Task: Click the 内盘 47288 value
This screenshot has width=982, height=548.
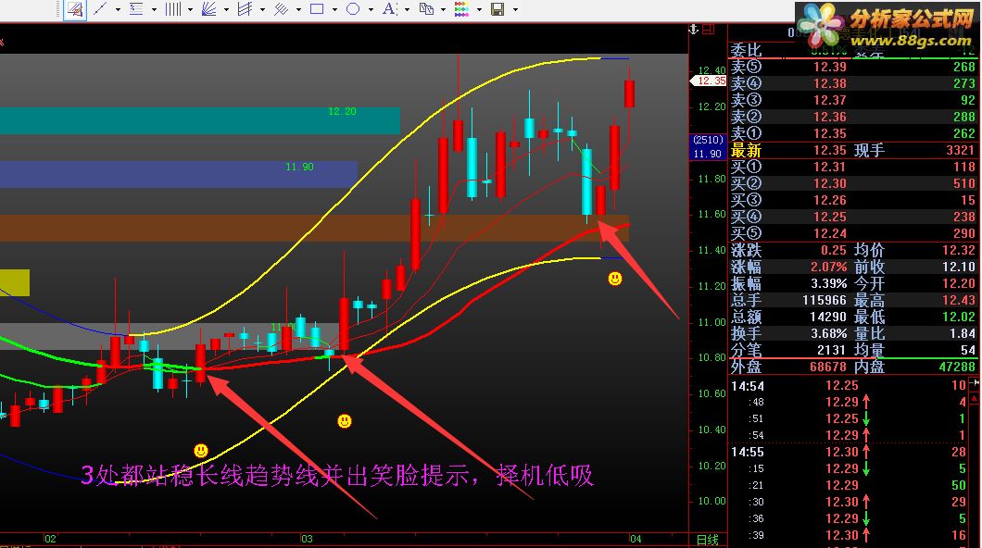Action: pyautogui.click(x=957, y=367)
